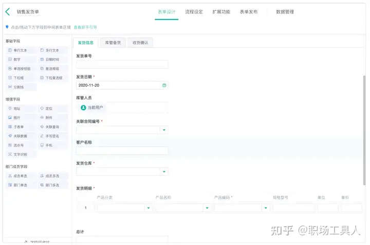
Task: Open the 查看新手引导 link
Action: 85,27
